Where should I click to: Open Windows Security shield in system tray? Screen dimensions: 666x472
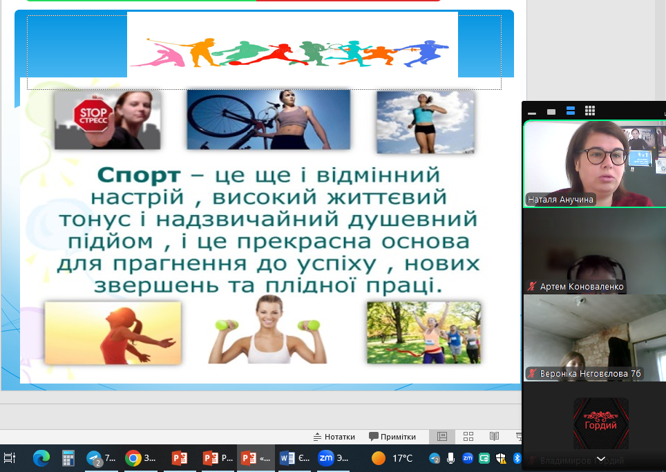click(x=501, y=458)
